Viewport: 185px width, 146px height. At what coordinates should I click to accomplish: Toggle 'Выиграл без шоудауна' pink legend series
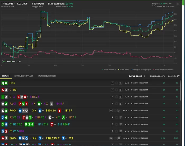164,70
